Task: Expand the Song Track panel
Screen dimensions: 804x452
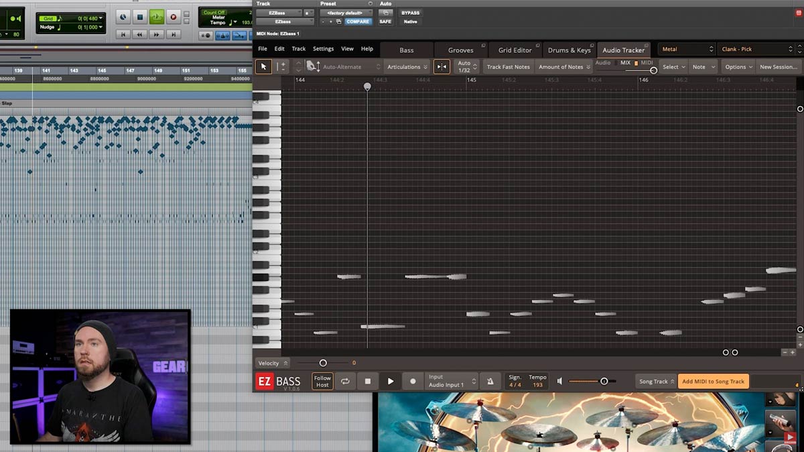Action: [656, 382]
